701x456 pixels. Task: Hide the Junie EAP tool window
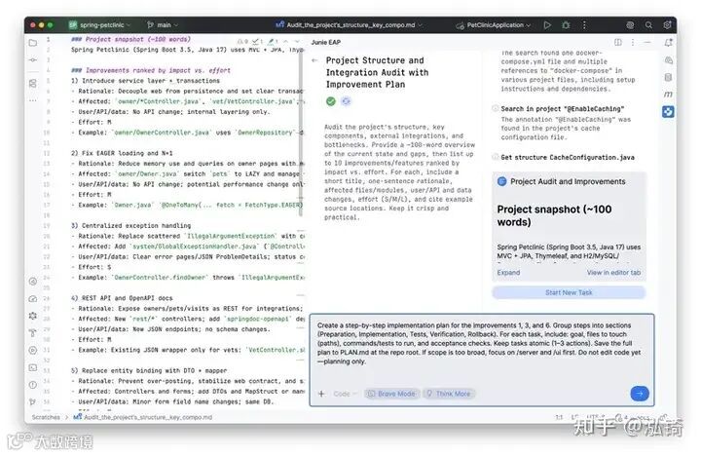pos(647,42)
